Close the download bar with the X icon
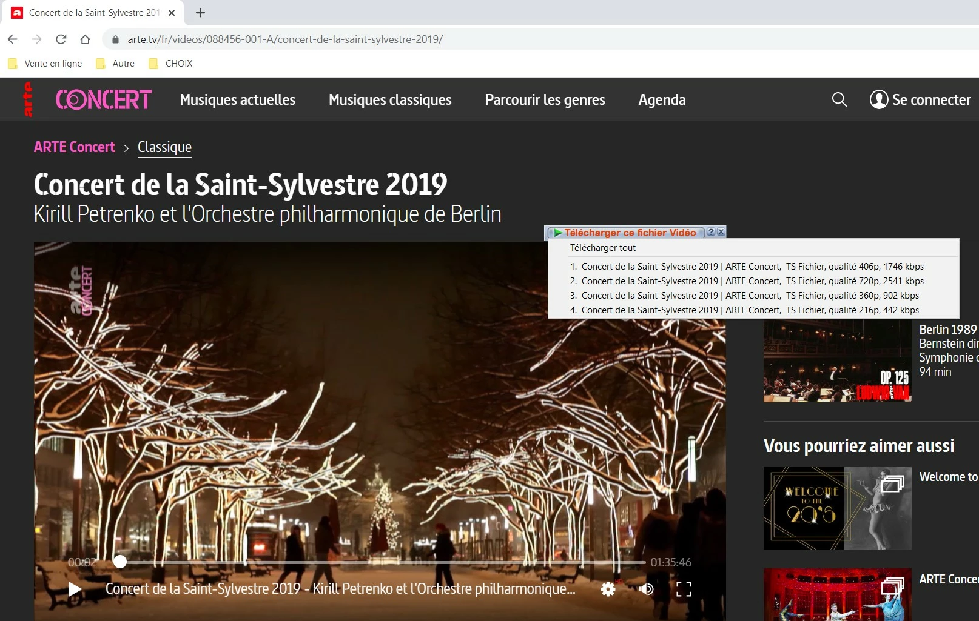Viewport: 979px width, 621px height. [721, 232]
